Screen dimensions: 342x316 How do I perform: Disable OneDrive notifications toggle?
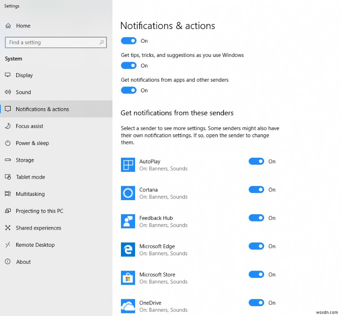pyautogui.click(x=256, y=303)
